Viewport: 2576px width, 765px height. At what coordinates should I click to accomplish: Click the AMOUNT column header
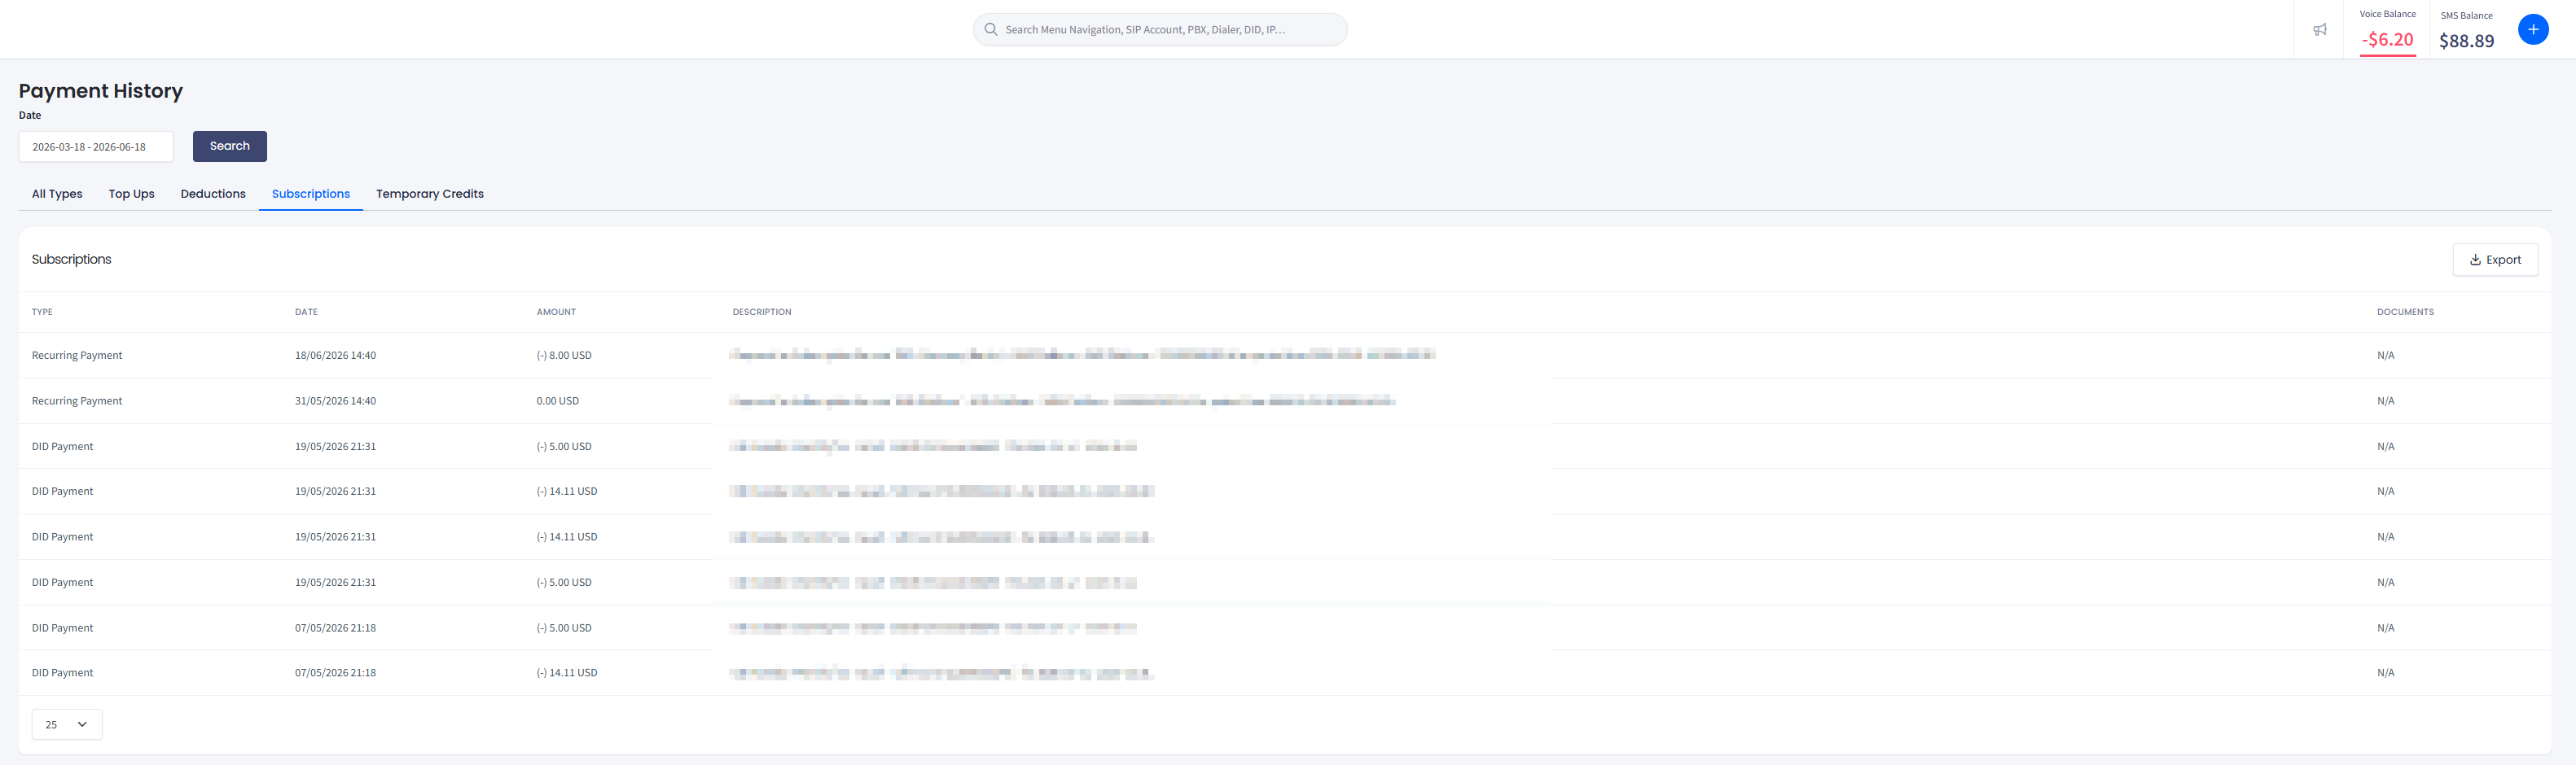(556, 313)
